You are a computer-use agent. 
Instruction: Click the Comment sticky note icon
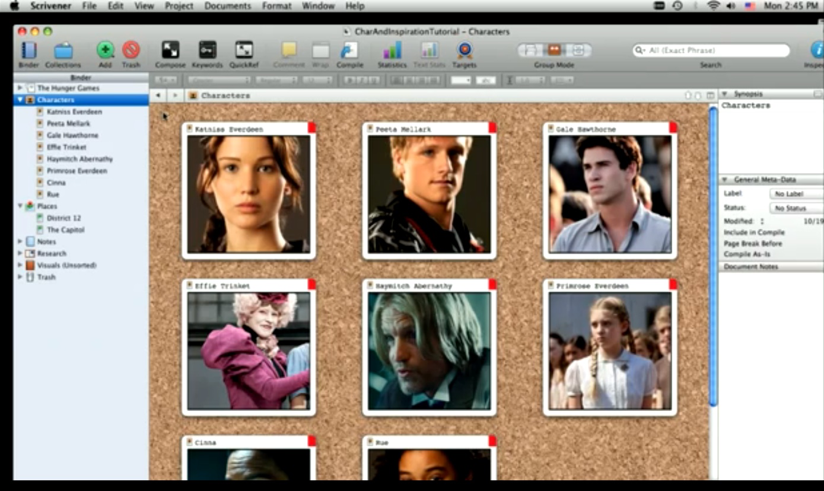(x=289, y=50)
